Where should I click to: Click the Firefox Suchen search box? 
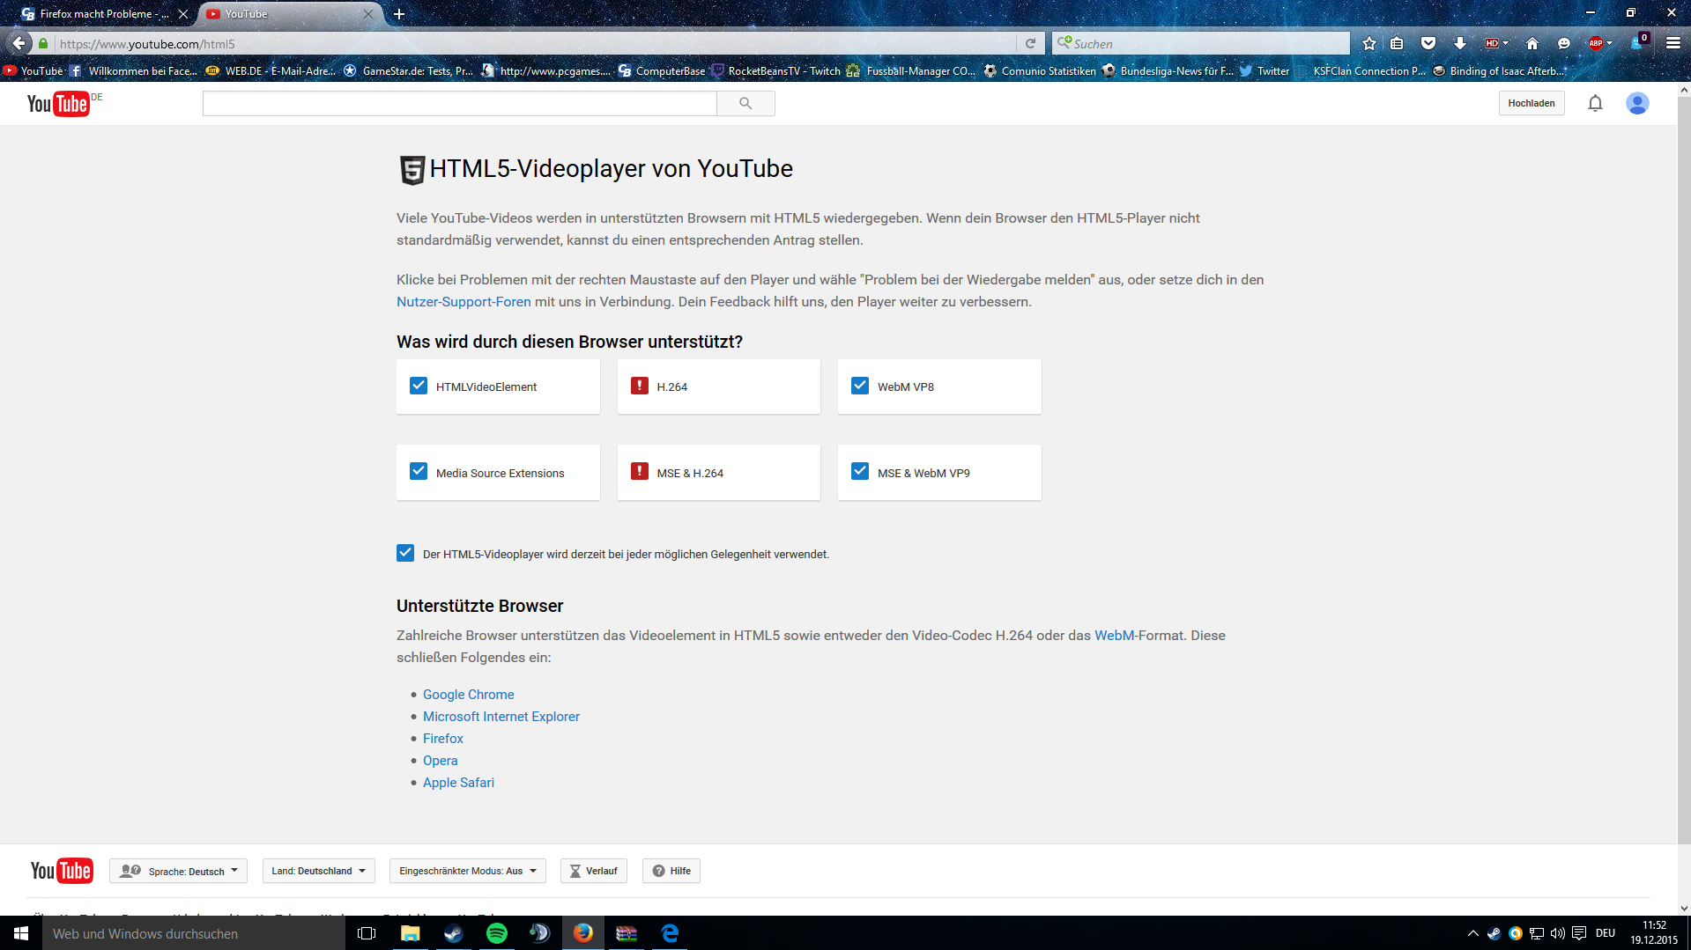[x=1201, y=43]
